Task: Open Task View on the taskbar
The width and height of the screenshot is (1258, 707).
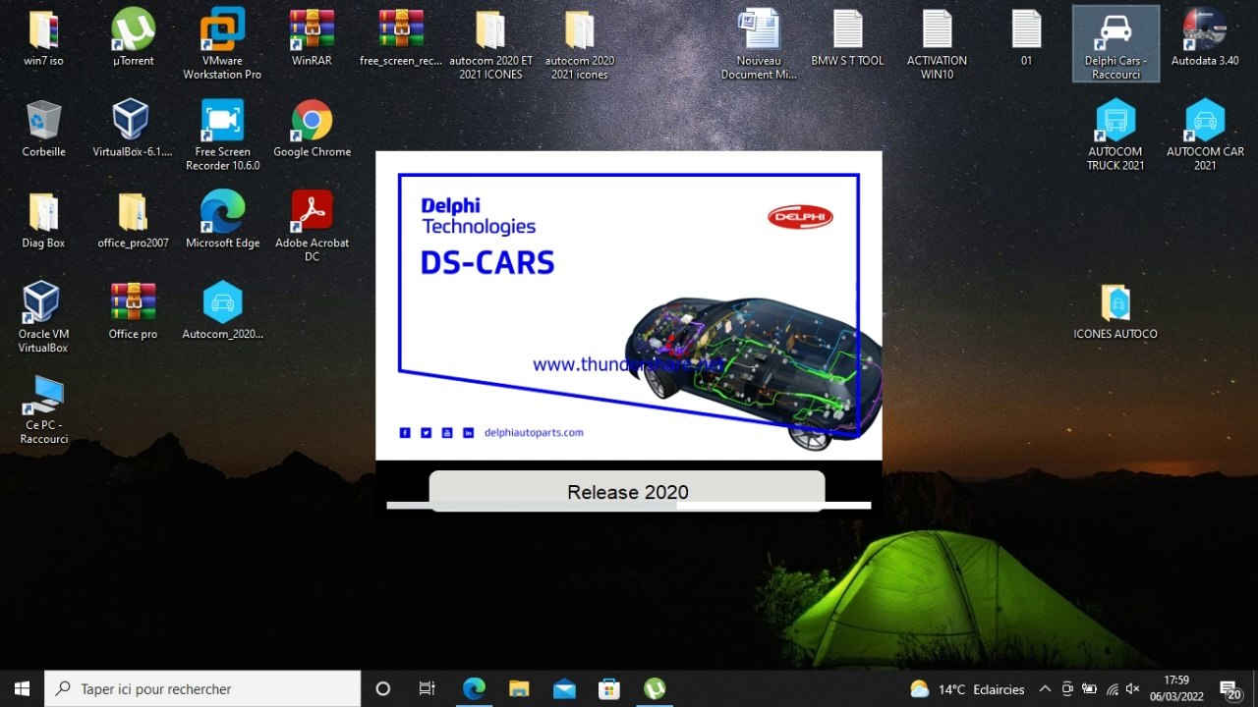Action: (427, 688)
